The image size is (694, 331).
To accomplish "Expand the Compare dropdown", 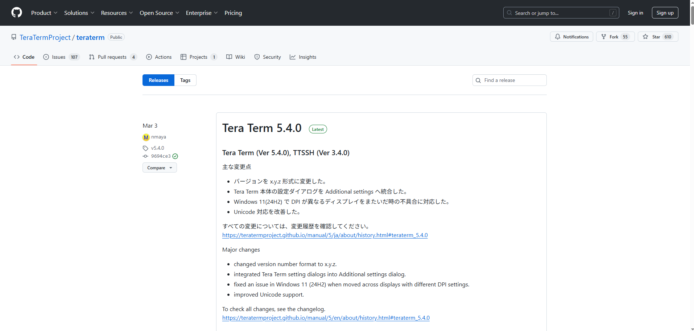I will [x=160, y=167].
